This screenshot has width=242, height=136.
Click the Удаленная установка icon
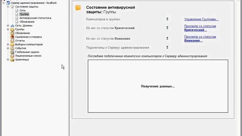12,37
